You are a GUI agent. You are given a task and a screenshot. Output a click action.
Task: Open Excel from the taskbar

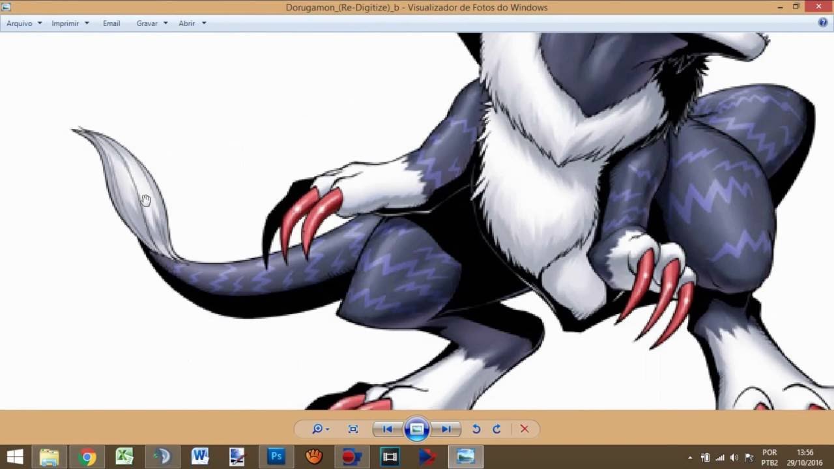124,457
